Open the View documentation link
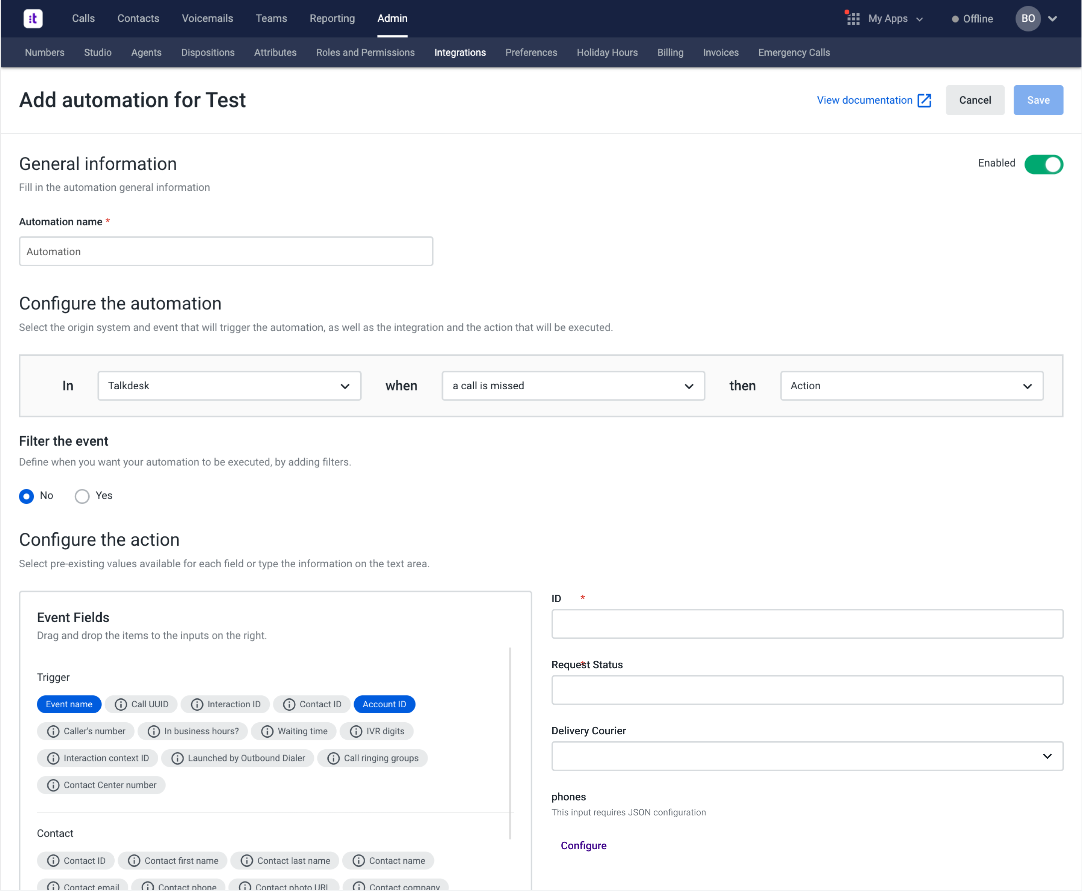The width and height of the screenshot is (1082, 892). (x=864, y=100)
